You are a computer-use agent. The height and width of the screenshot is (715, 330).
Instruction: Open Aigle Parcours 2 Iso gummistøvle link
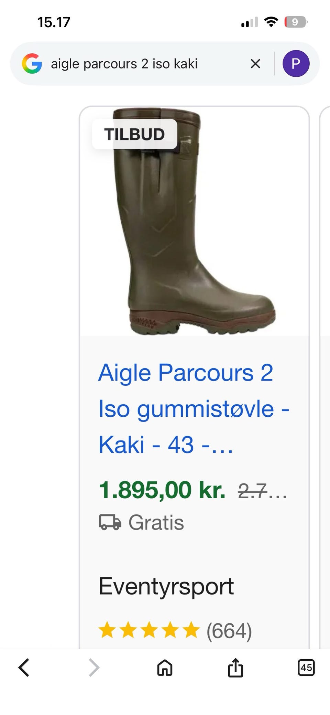click(194, 408)
